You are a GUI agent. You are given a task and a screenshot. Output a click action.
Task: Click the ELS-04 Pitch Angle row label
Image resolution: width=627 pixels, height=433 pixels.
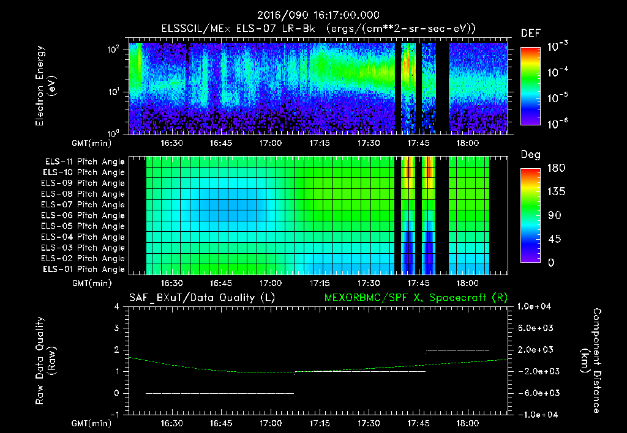point(83,237)
